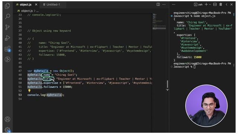The image size is (238, 134).
Task: Show code actions via lightbulb icon
Action: pos(29,91)
